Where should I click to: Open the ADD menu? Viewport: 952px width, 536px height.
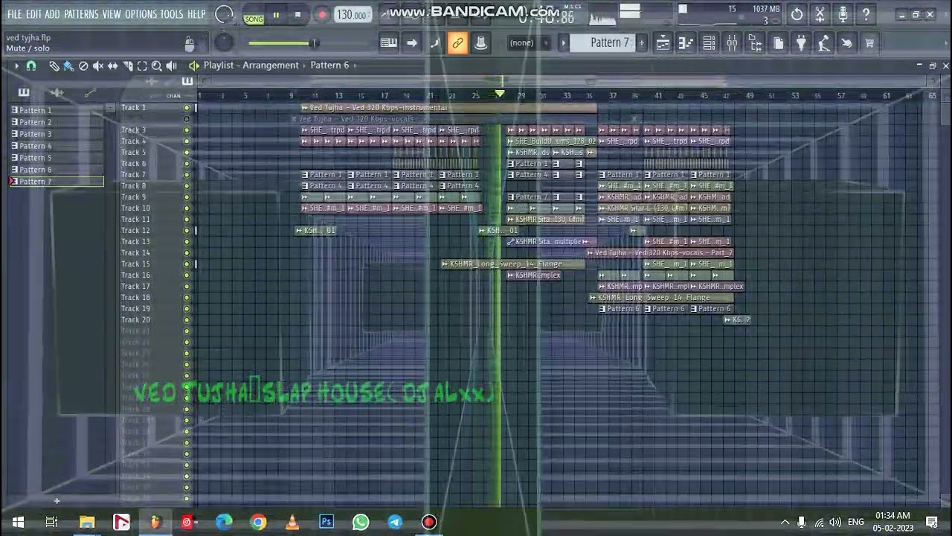(x=52, y=14)
